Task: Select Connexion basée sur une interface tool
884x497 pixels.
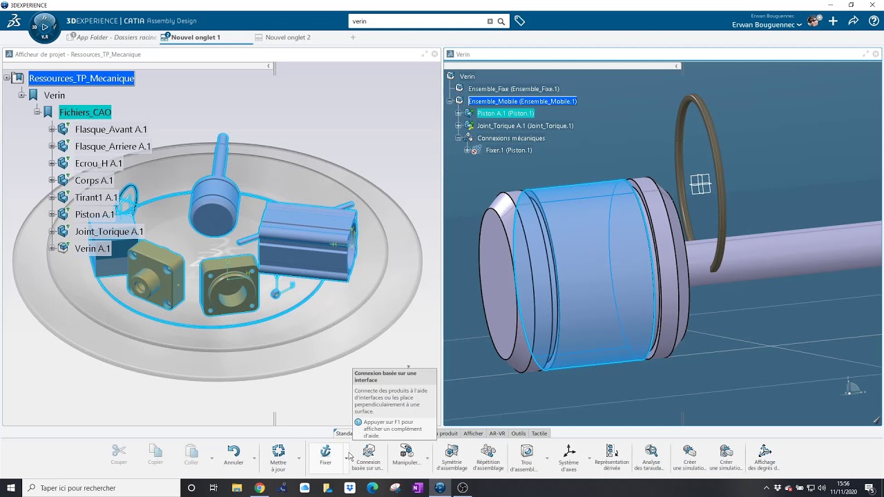Action: coord(368,458)
